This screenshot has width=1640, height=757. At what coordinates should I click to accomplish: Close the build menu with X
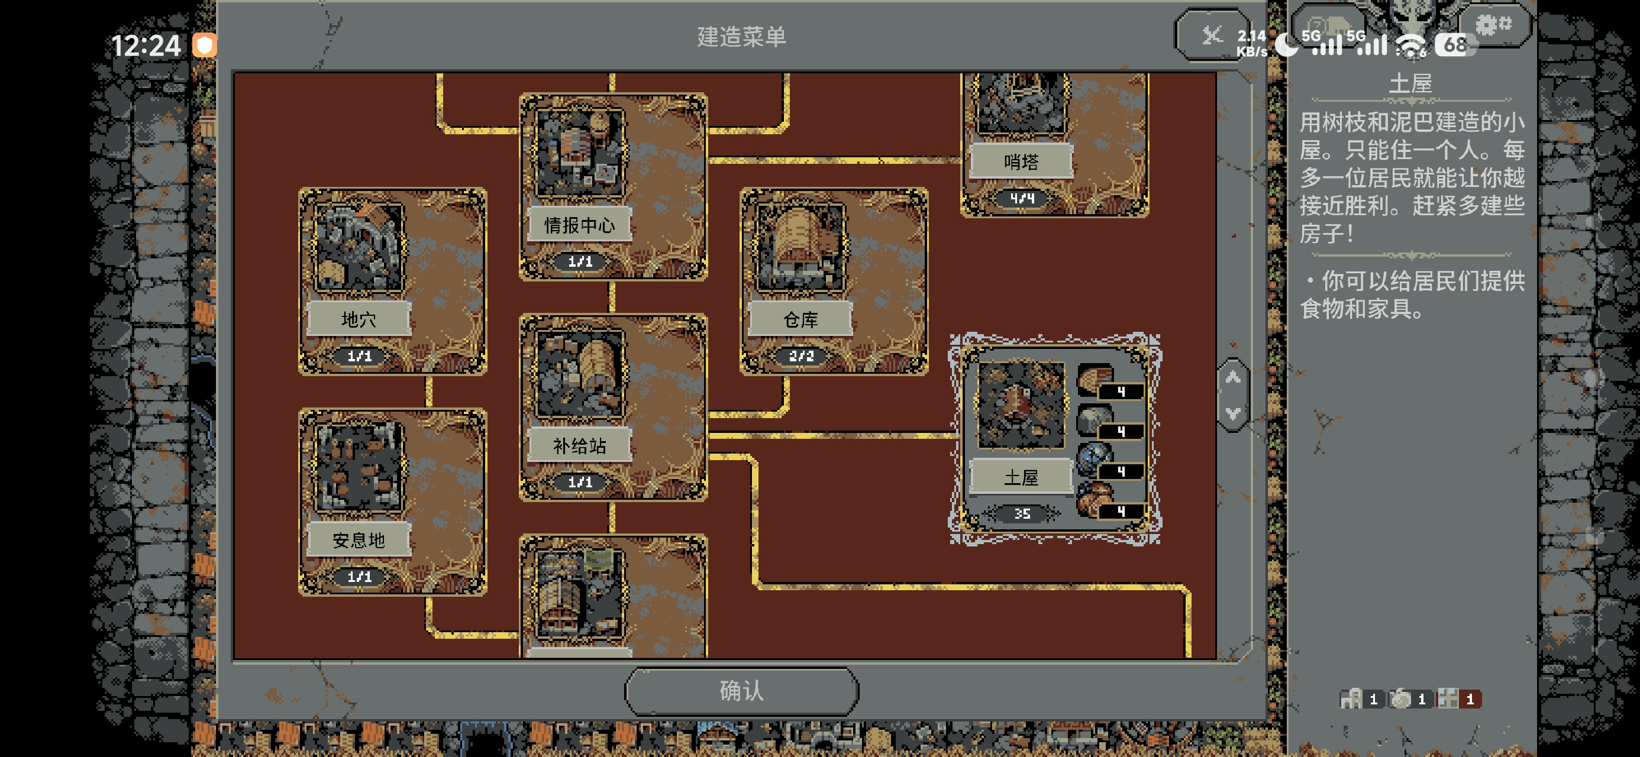[1212, 35]
